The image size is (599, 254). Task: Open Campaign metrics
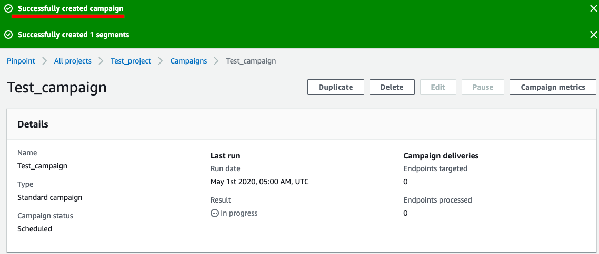[x=553, y=87]
